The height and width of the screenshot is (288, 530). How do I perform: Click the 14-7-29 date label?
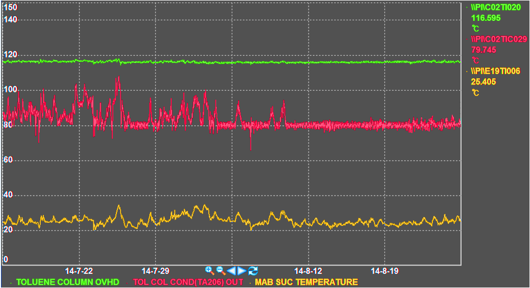point(155,271)
